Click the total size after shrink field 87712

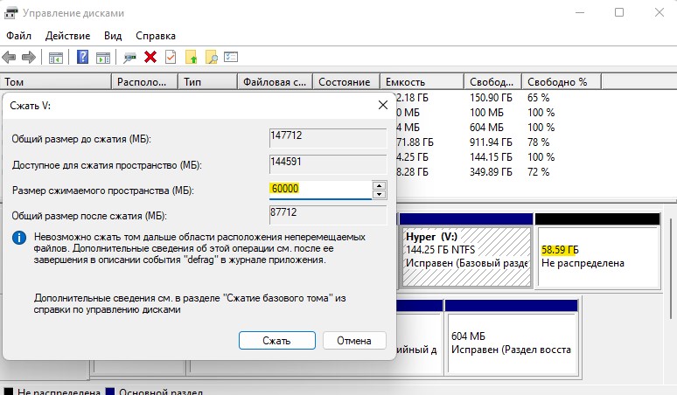point(328,215)
